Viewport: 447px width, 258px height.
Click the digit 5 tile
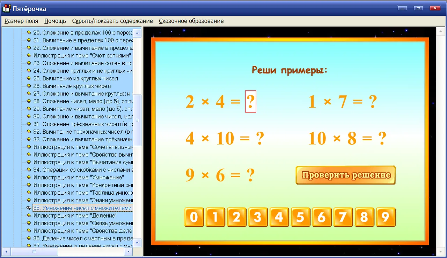point(301,217)
